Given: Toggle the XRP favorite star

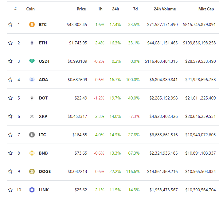Looking at the screenshot, I should tap(10, 116).
